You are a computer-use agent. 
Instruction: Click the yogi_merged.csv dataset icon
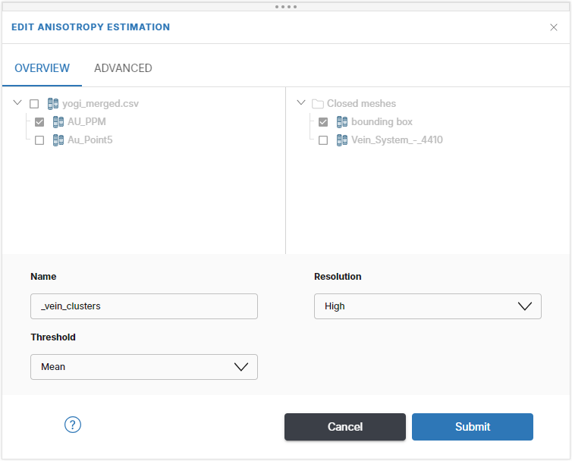53,104
